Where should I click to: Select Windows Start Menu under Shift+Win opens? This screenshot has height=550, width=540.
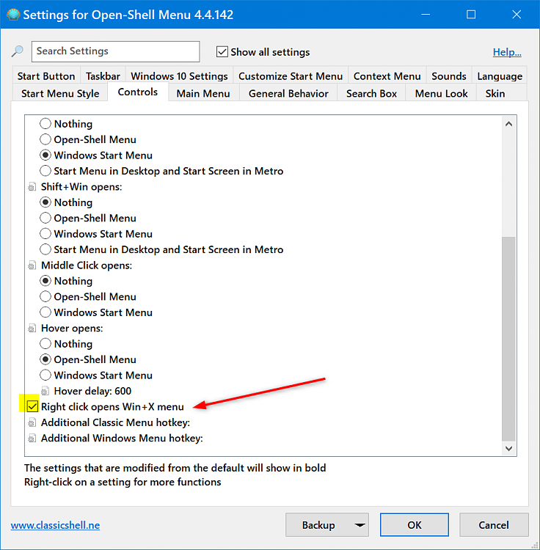(45, 234)
